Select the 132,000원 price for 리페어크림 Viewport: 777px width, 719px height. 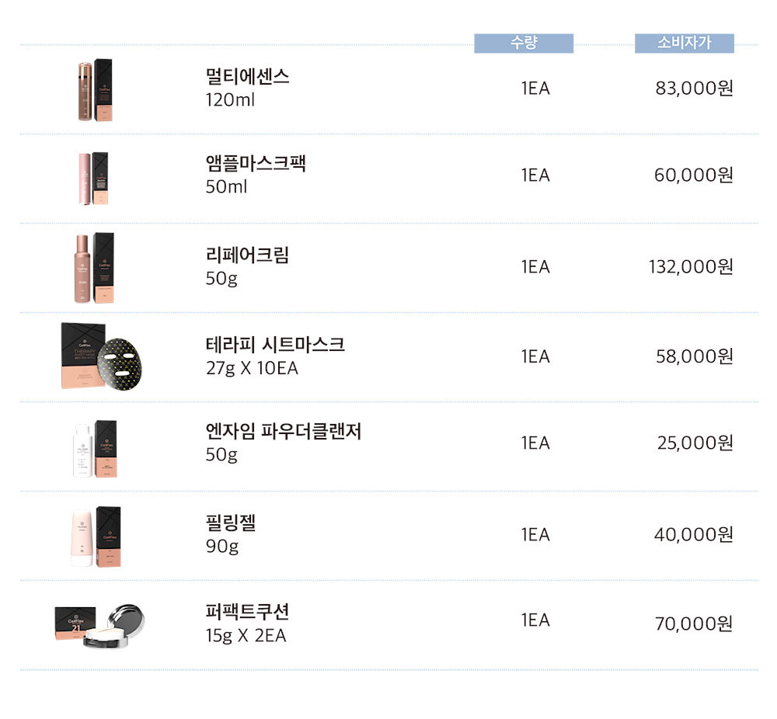[692, 267]
